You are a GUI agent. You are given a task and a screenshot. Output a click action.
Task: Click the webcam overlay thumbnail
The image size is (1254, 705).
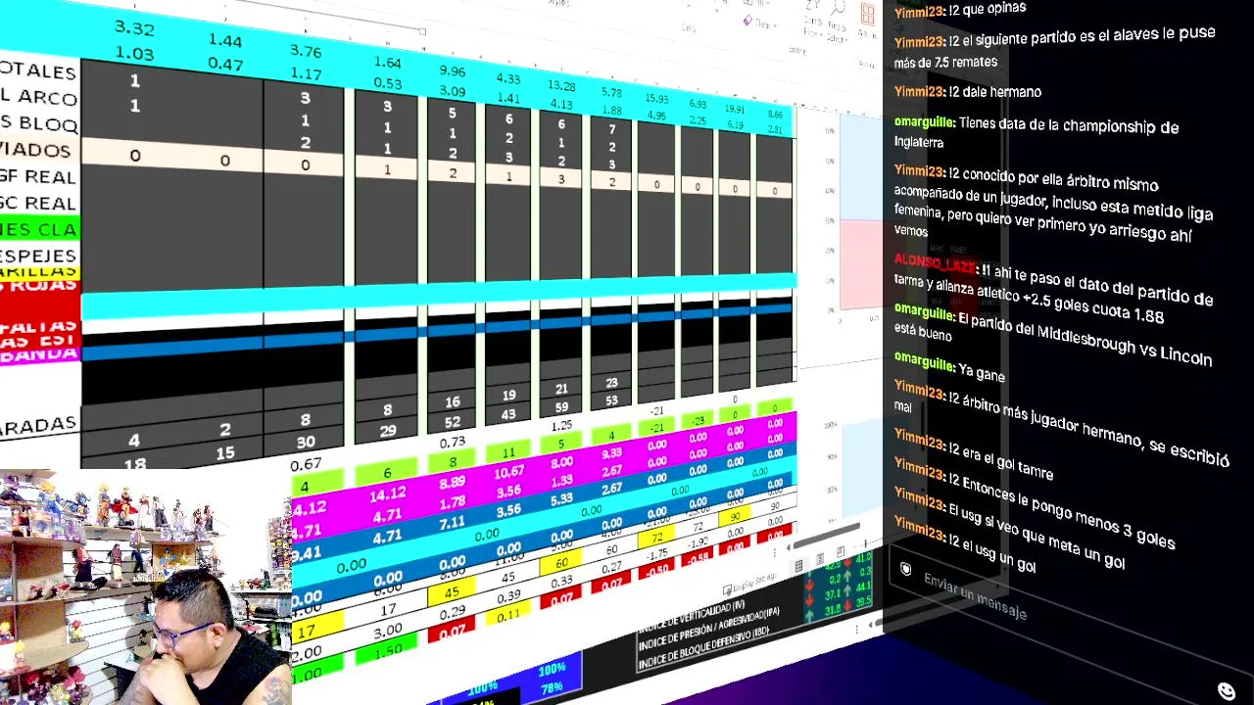tap(145, 587)
